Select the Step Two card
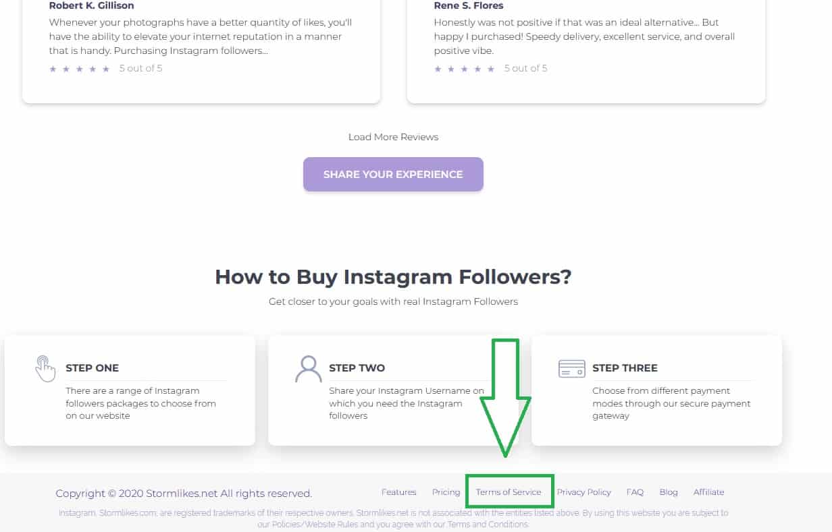 (393, 390)
